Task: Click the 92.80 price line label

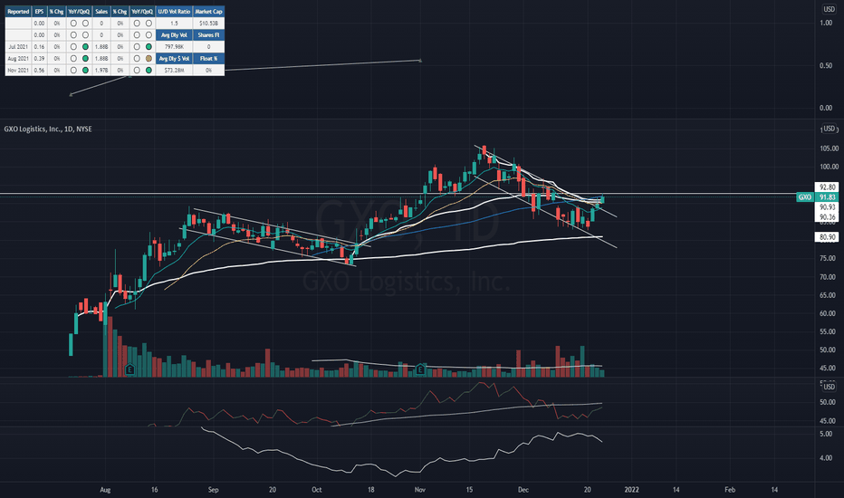Action: click(x=826, y=187)
